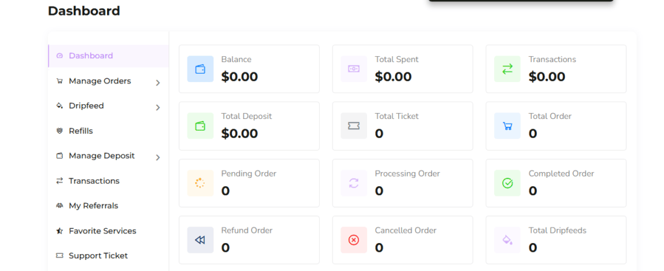This screenshot has width=664, height=271.
Task: Click the Transactions arrows card icon
Action: [x=508, y=69]
